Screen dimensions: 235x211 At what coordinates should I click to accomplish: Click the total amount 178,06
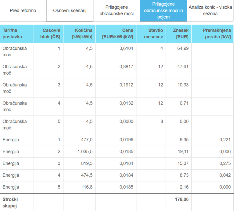click(182, 200)
